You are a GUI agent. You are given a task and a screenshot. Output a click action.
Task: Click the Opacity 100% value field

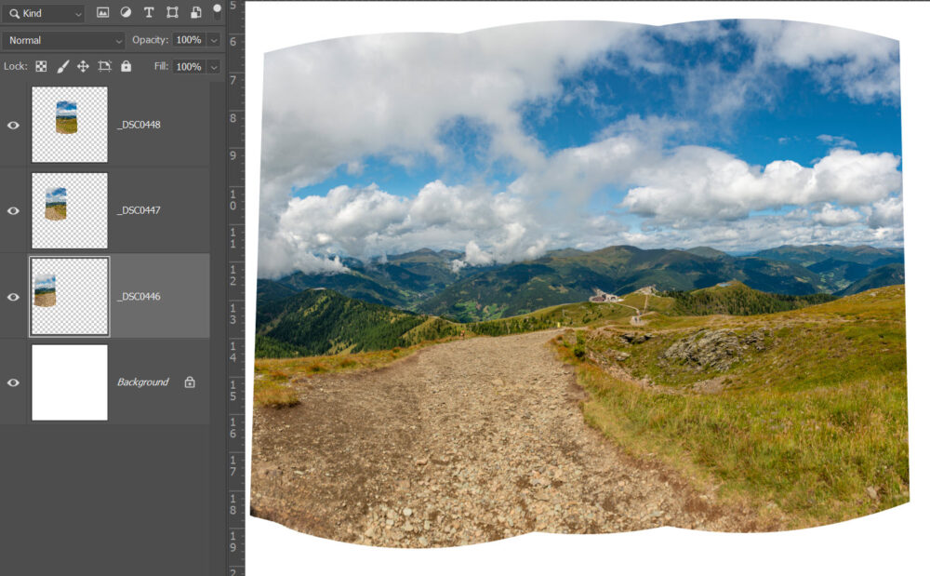coord(189,40)
